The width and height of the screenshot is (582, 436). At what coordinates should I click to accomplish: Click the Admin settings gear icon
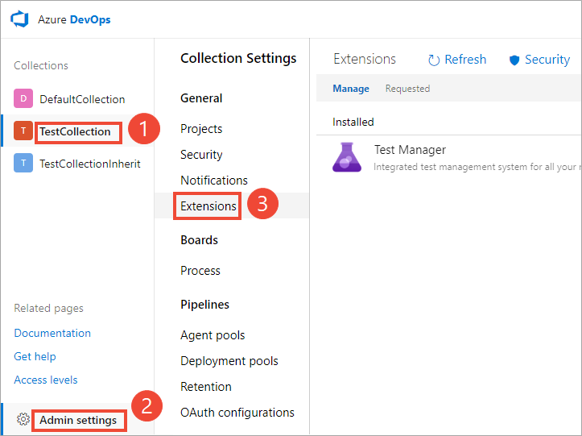(x=23, y=419)
